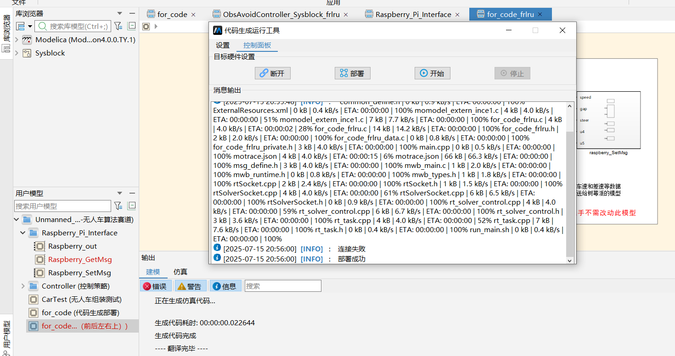This screenshot has width=675, height=356.
Task: Click the 部署 deploy button
Action: (x=353, y=73)
